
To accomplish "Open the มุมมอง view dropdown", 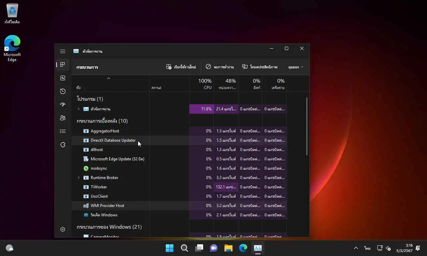I will click(296, 67).
